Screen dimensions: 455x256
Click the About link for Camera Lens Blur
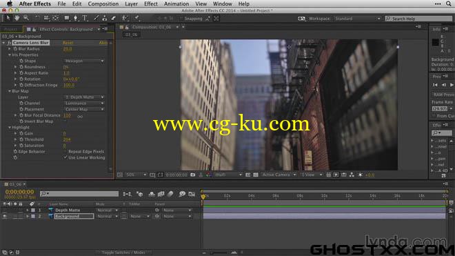pyautogui.click(x=103, y=43)
